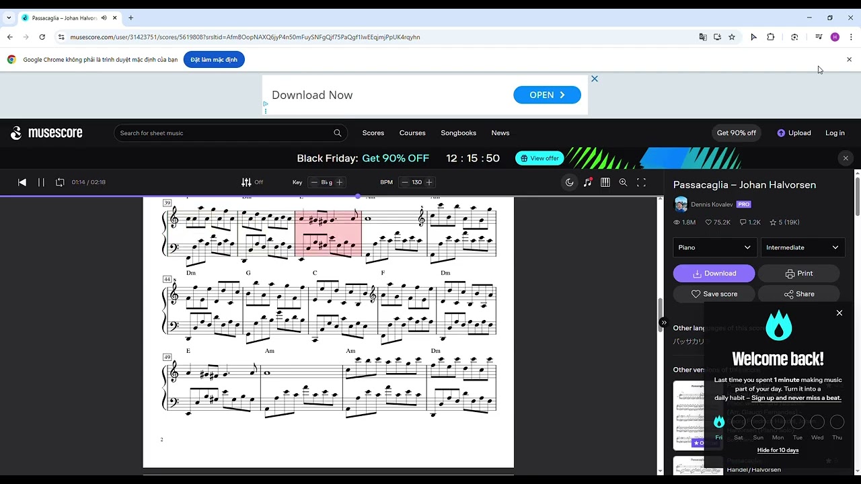Open the Piano instrument dropdown
This screenshot has height=484, width=861.
pos(714,247)
